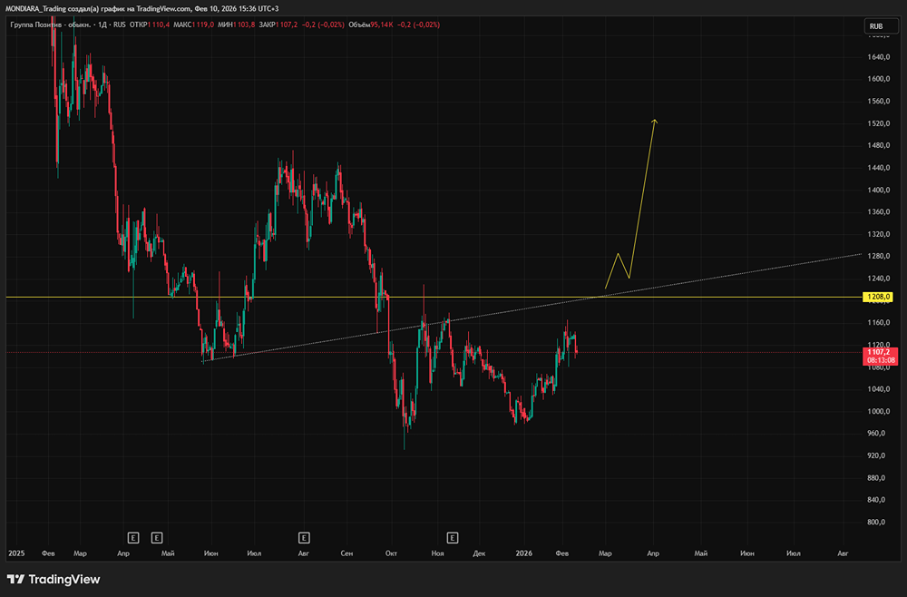Click the ОТКР 1110,4 open value
Image resolution: width=907 pixels, height=597 pixels.
(150, 24)
